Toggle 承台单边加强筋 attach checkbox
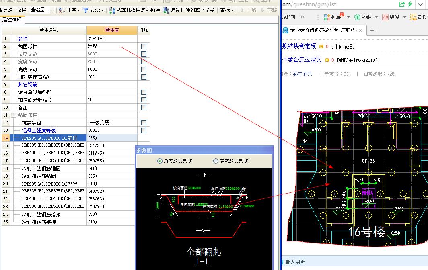This screenshot has width=428, height=270. [144, 92]
